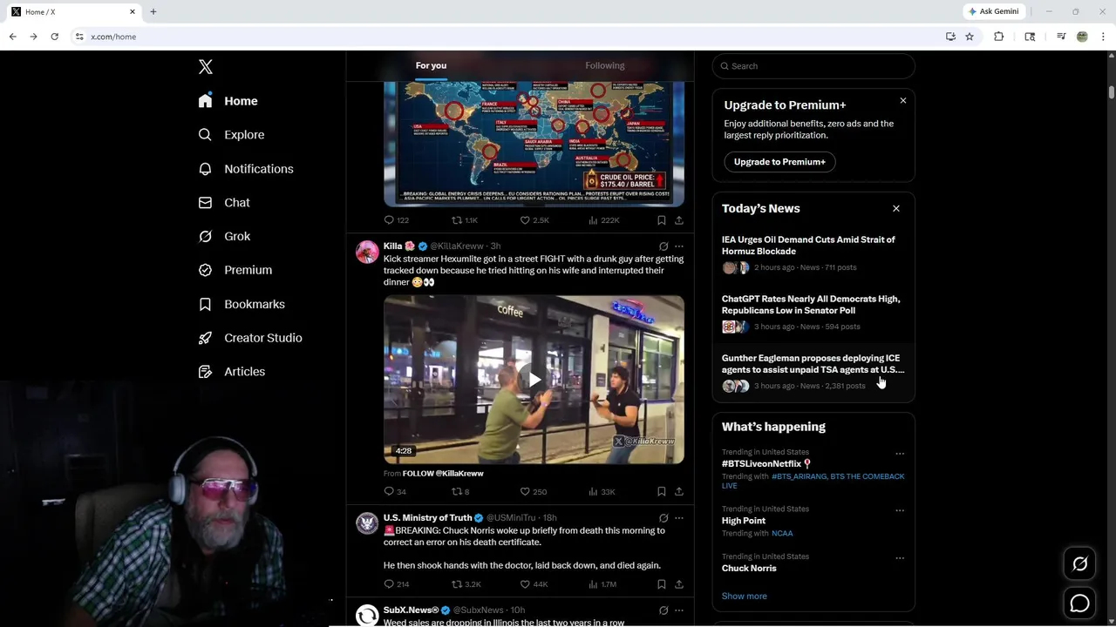Image resolution: width=1116 pixels, height=627 pixels.
Task: Switch to the Following tab
Action: pyautogui.click(x=605, y=65)
